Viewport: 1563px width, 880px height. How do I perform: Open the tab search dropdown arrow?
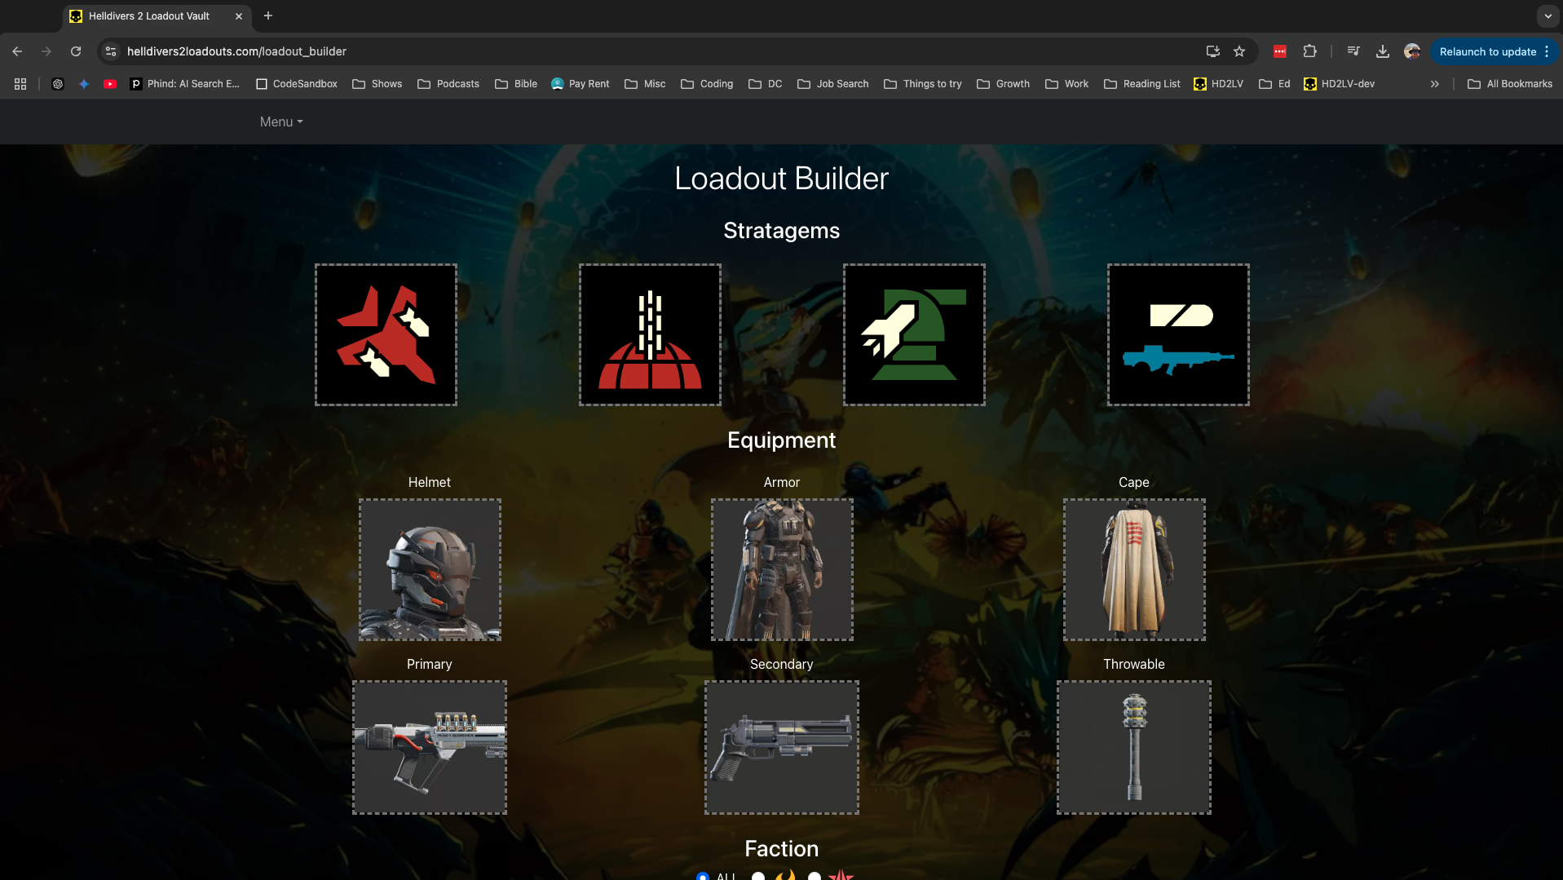pos(1548,15)
